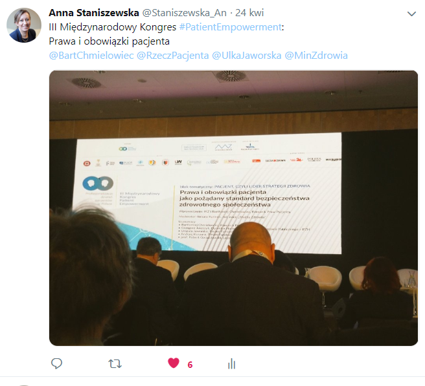Visit the @MinZdrowia mention
Viewport: 425px width, 386px height.
(x=316, y=56)
